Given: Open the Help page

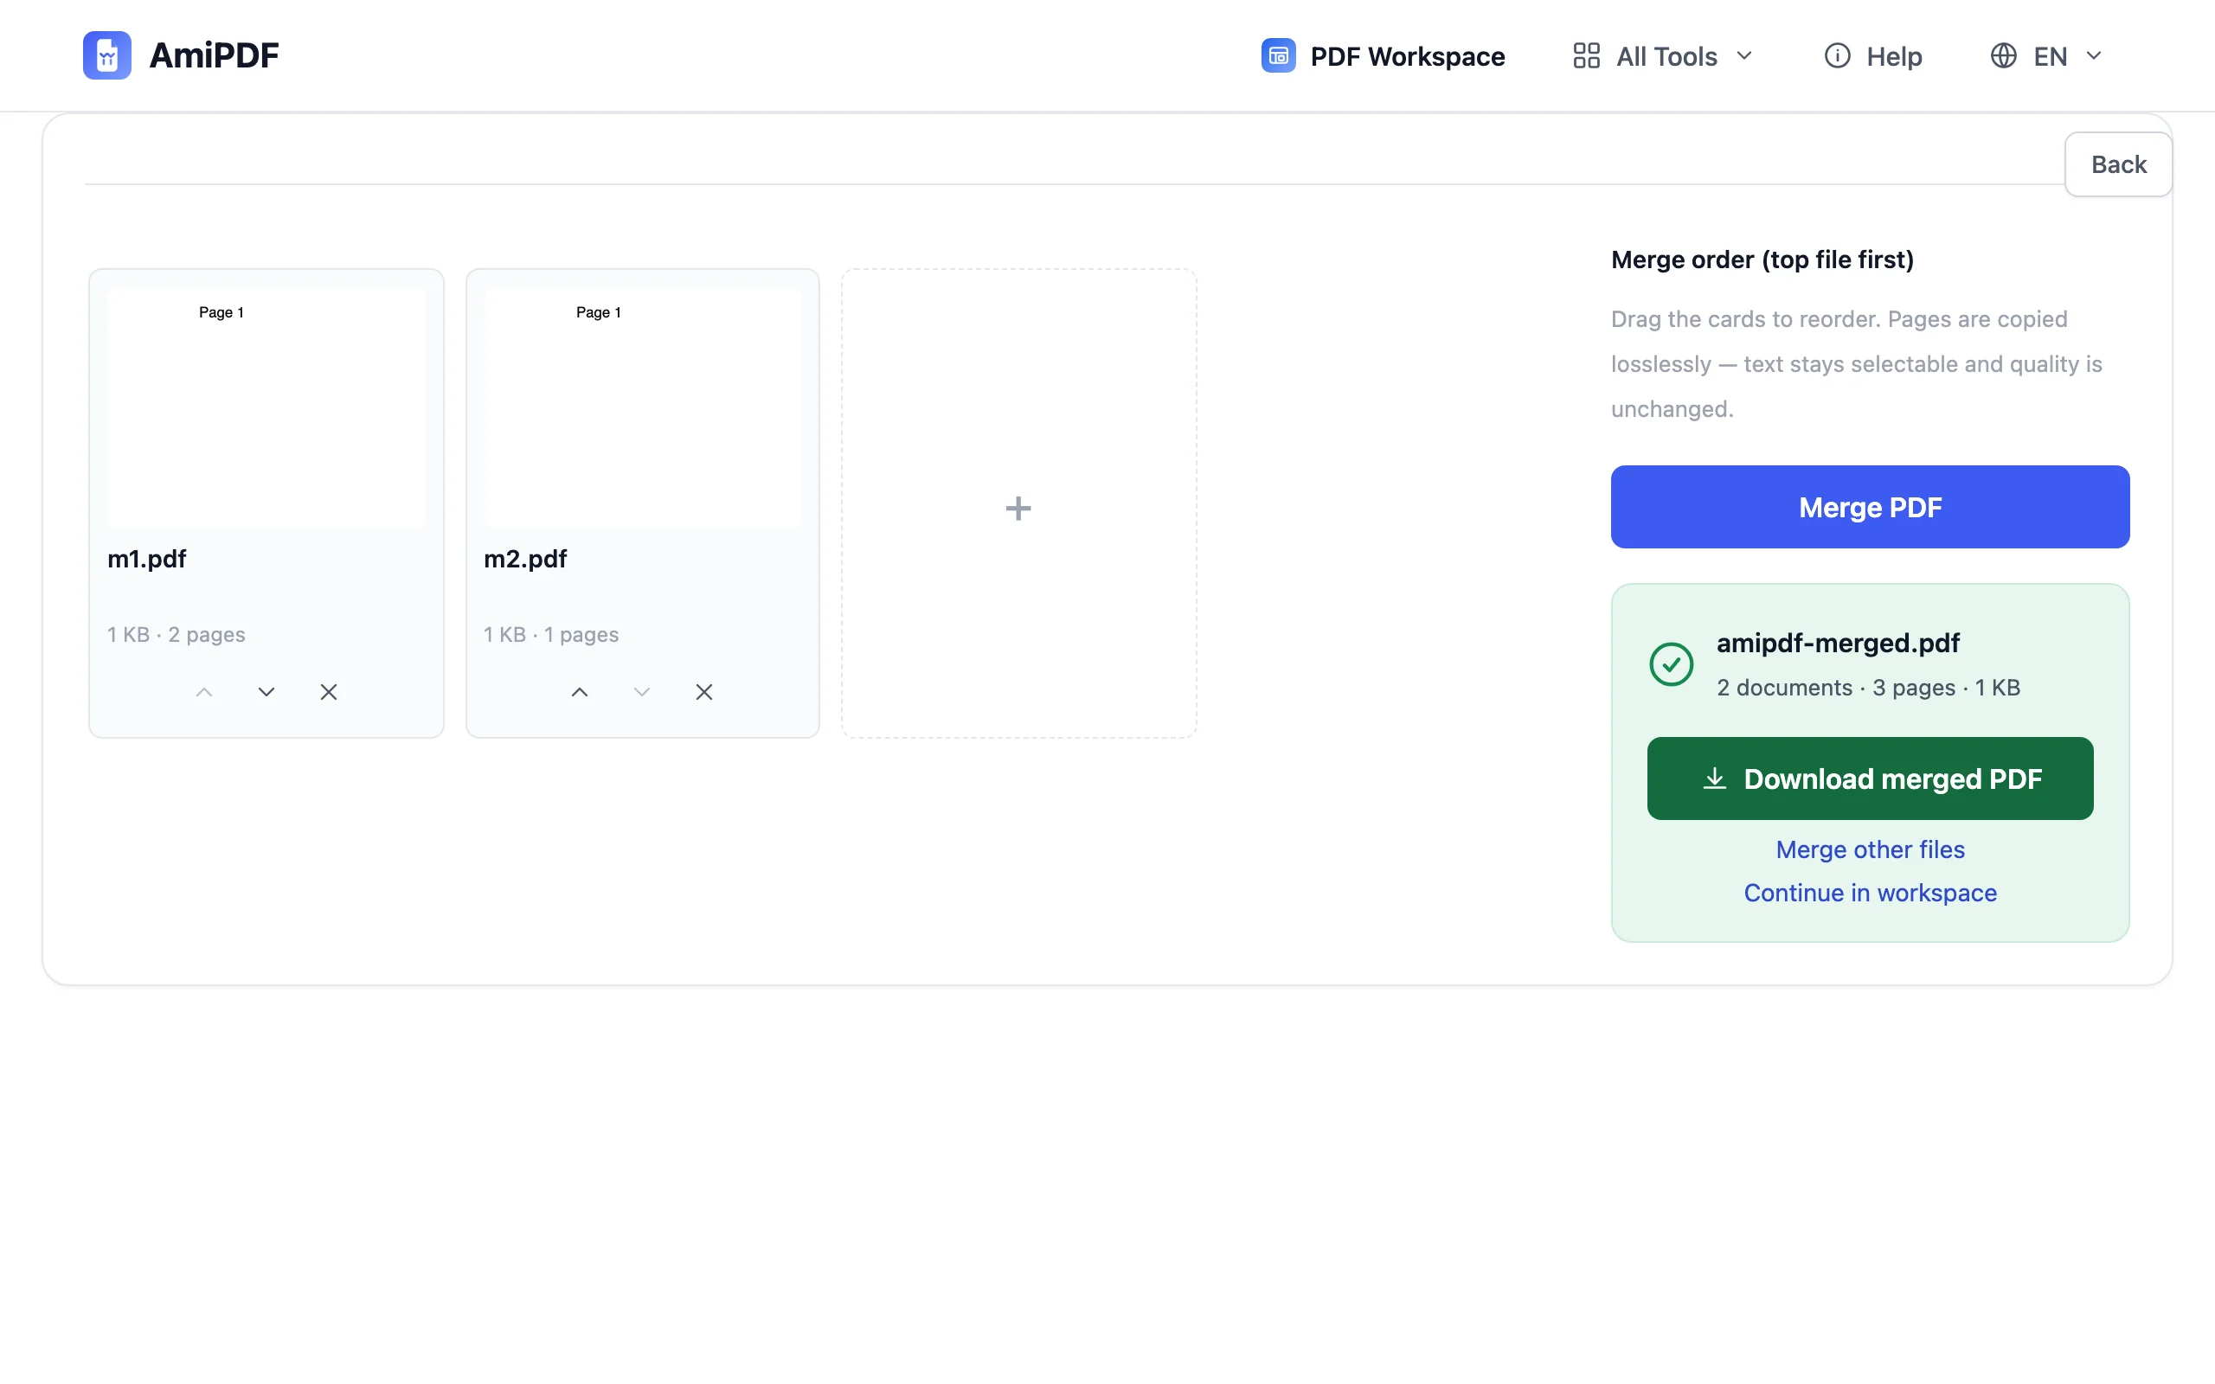Looking at the screenshot, I should [1872, 56].
